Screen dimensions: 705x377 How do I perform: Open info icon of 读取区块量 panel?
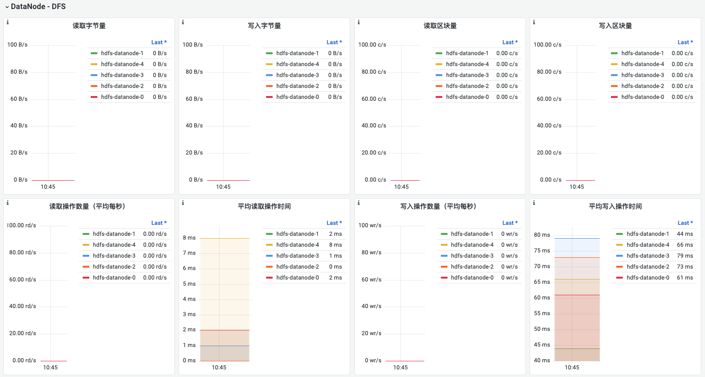(359, 22)
